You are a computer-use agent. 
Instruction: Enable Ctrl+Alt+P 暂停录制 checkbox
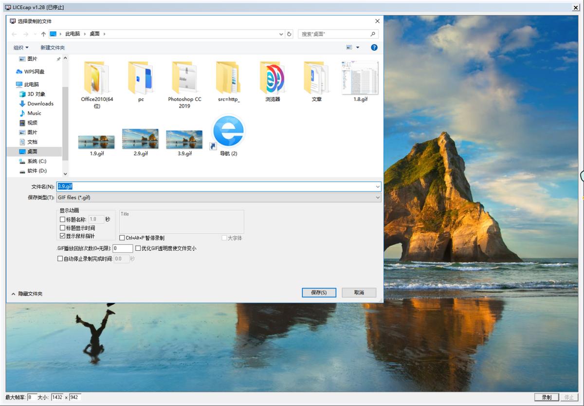[122, 238]
